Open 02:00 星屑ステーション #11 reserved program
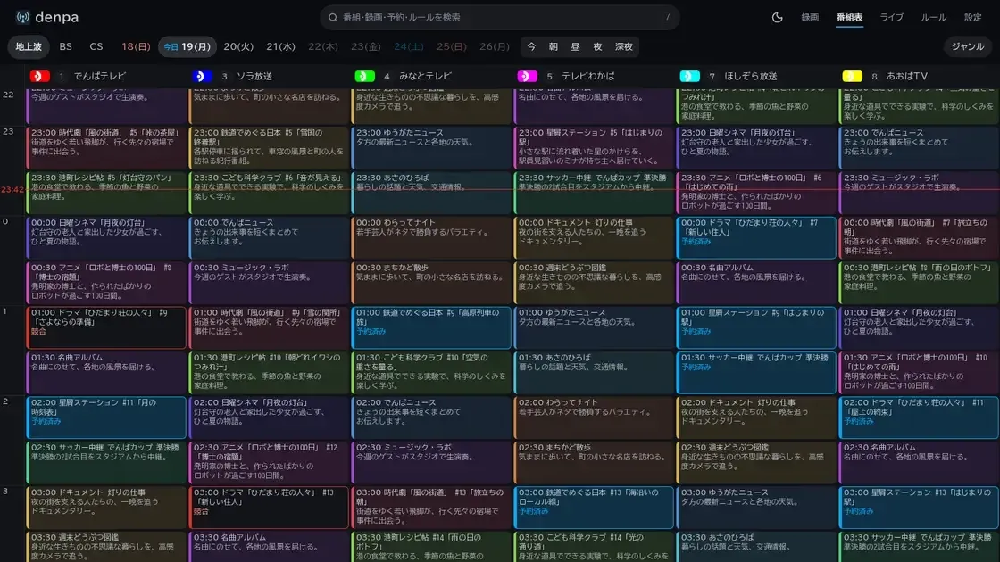 106,417
